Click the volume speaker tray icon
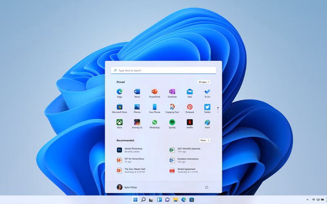 pos(318,200)
